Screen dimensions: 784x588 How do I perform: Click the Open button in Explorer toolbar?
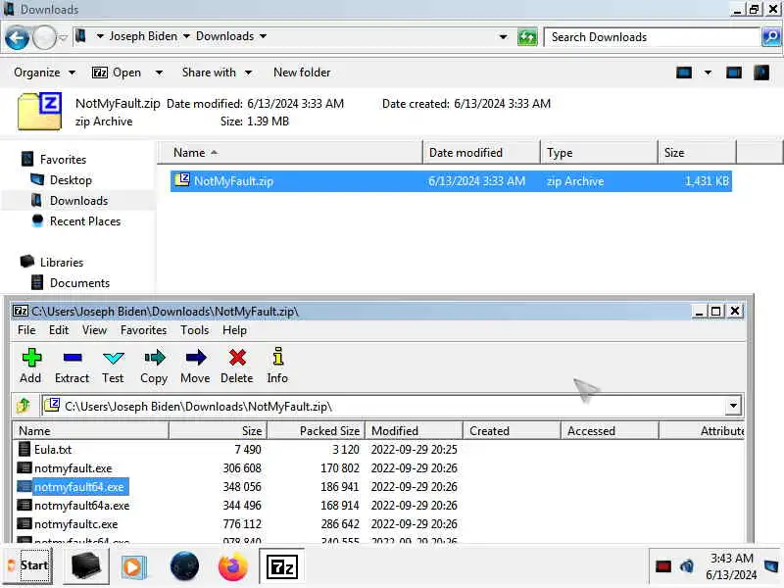pyautogui.click(x=117, y=73)
